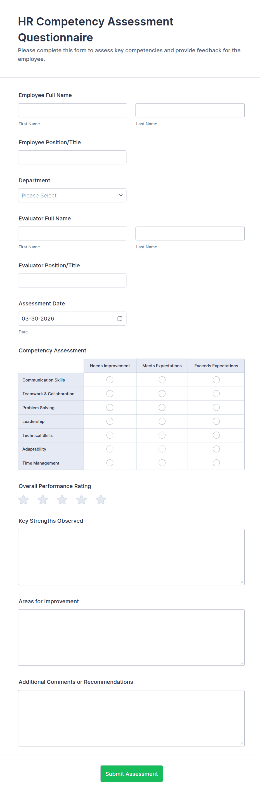Click the third star in Overall Performance
Viewport: 260px width, 796px height.
tap(62, 500)
